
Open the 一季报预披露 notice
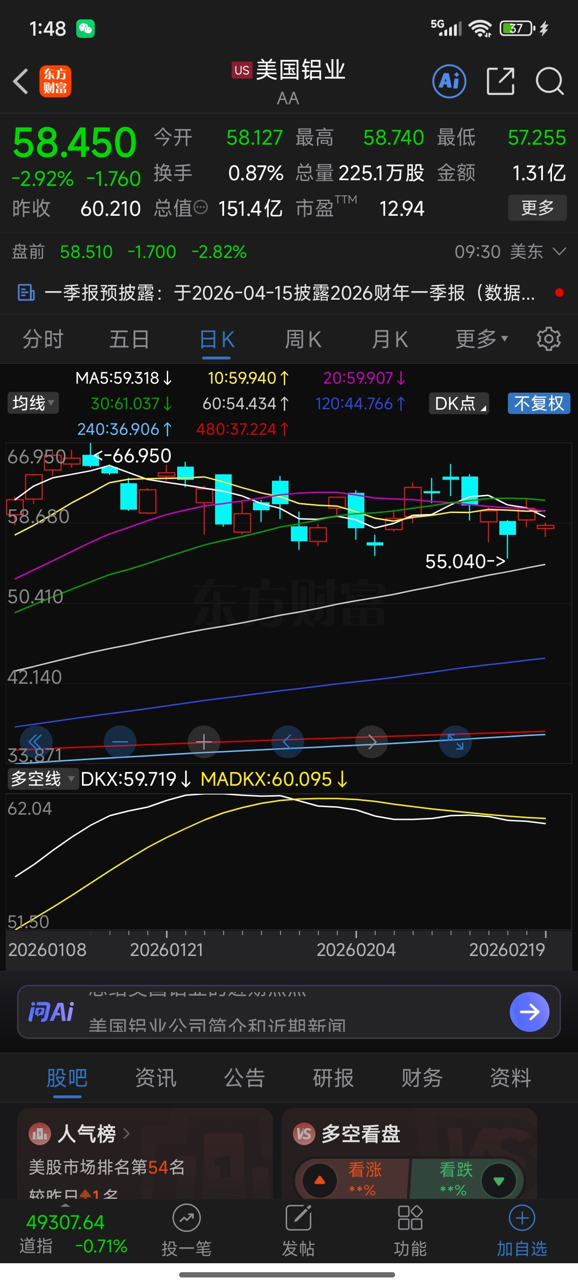click(289, 293)
